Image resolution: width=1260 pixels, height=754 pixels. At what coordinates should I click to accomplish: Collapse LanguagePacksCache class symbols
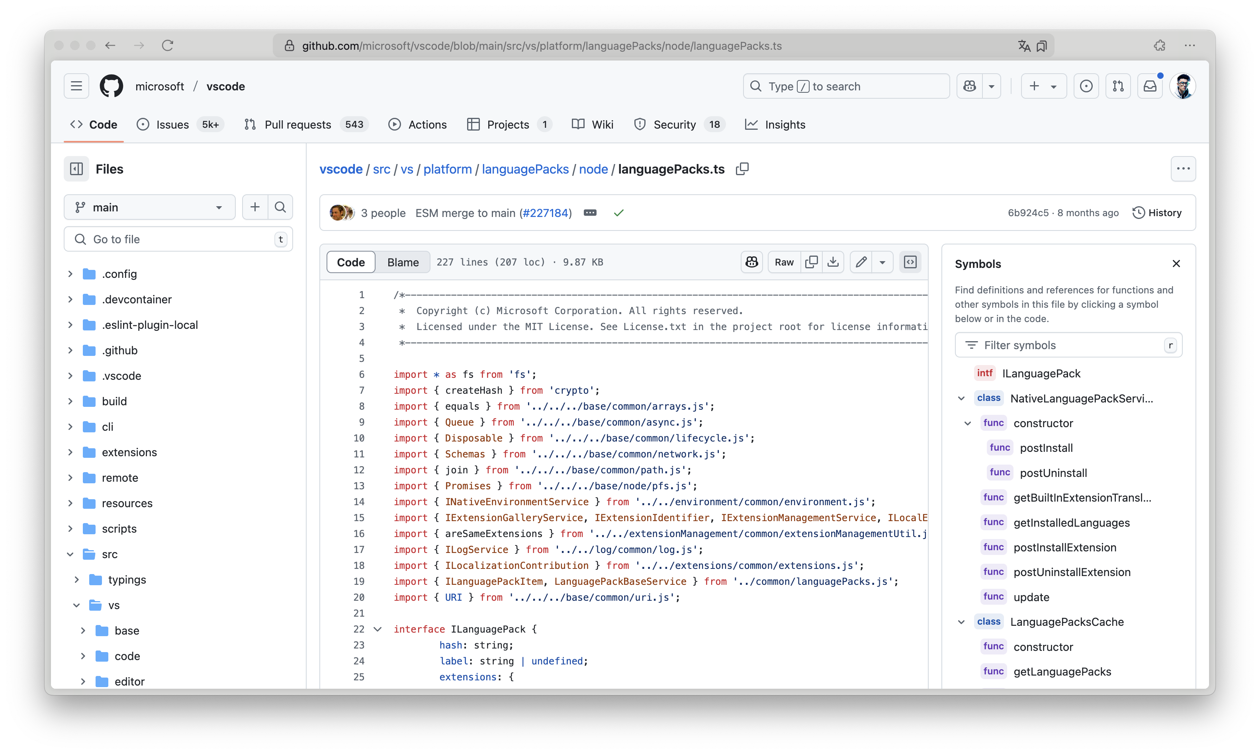[x=961, y=622]
